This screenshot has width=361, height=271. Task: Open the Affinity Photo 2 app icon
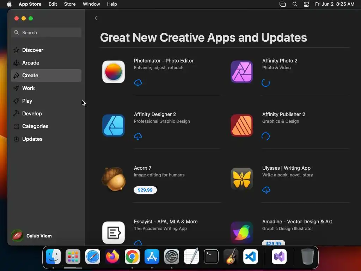click(242, 72)
